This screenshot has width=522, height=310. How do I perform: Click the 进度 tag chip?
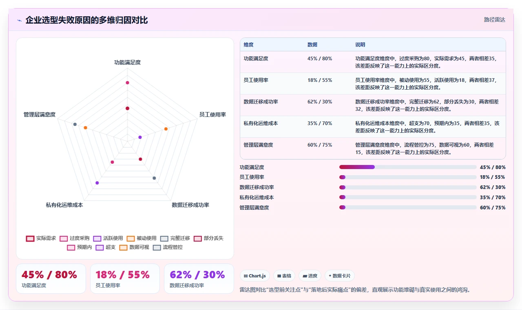tap(310, 276)
